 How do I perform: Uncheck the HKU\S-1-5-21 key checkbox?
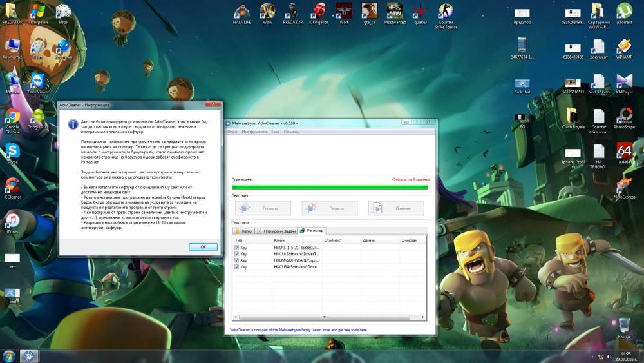(236, 248)
